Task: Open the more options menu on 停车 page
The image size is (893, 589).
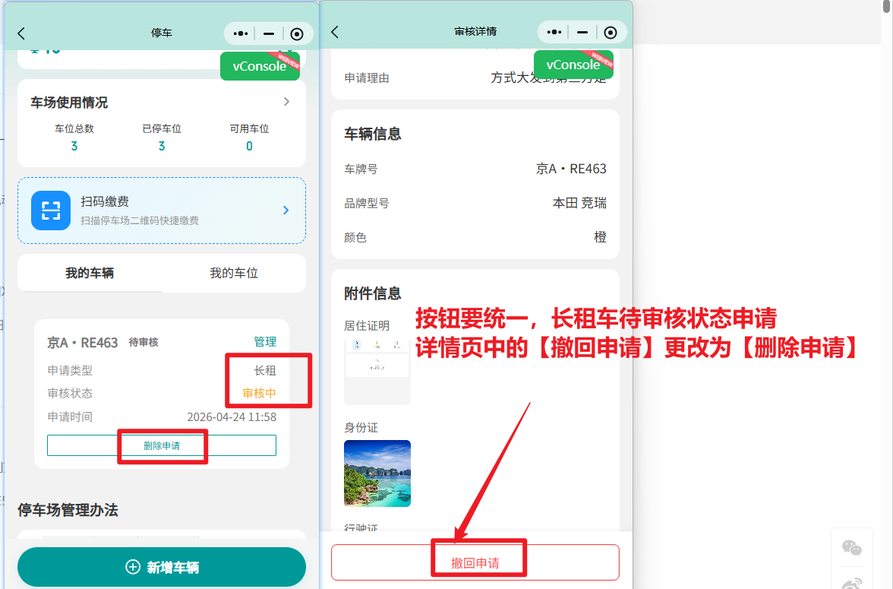Action: (x=241, y=33)
